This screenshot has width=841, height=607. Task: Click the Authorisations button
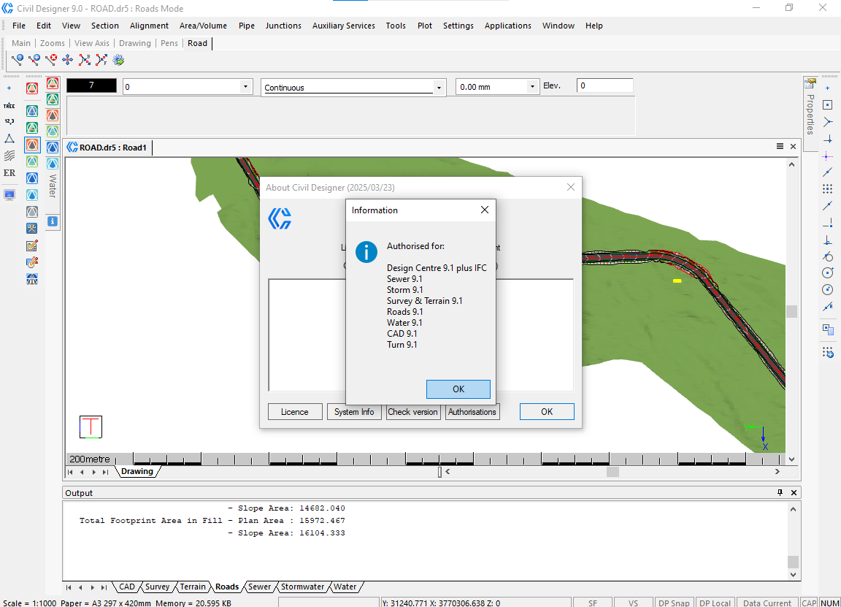click(x=472, y=412)
